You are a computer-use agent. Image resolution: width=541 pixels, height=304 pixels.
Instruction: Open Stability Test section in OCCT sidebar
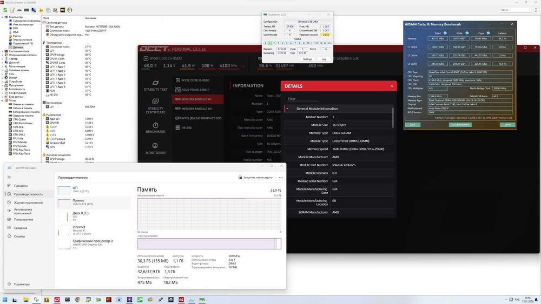point(156,85)
